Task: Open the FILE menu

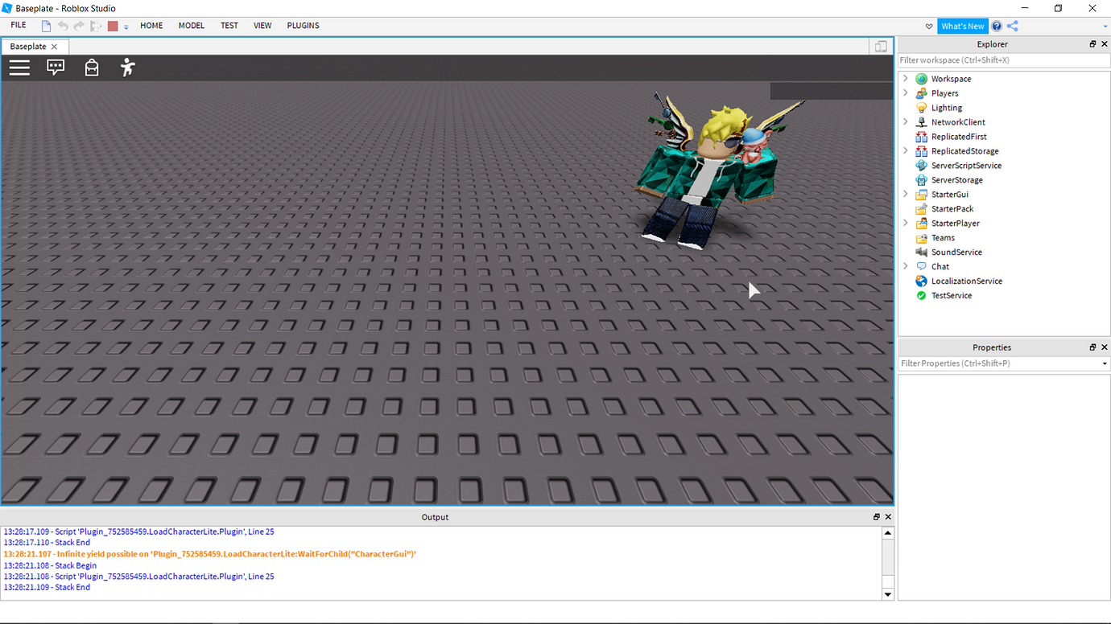Action: click(x=18, y=25)
